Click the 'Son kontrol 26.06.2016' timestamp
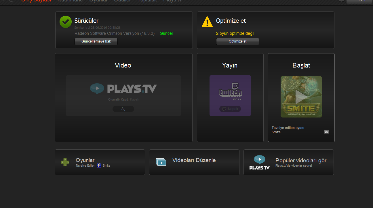The height and width of the screenshot is (208, 373). (98, 28)
